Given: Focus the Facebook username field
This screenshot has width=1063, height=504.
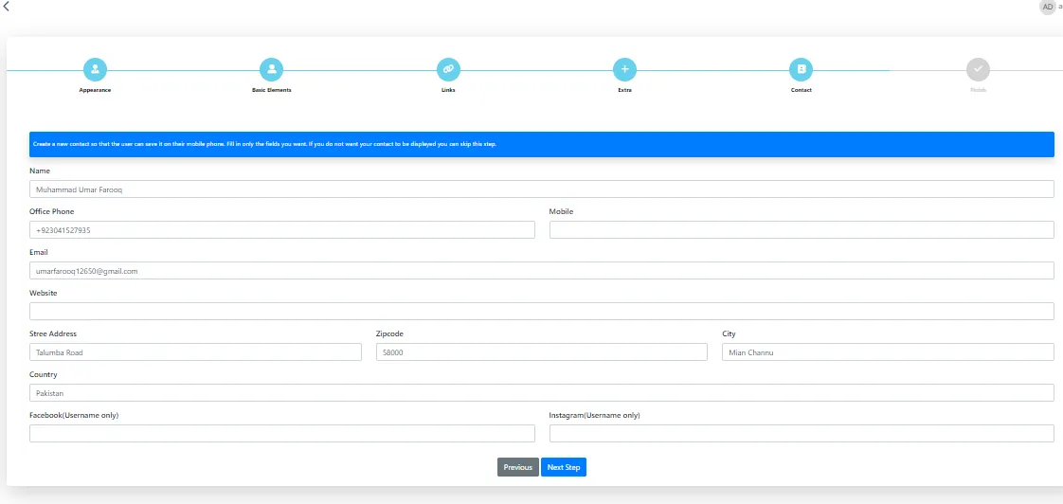Looking at the screenshot, I should 281,434.
